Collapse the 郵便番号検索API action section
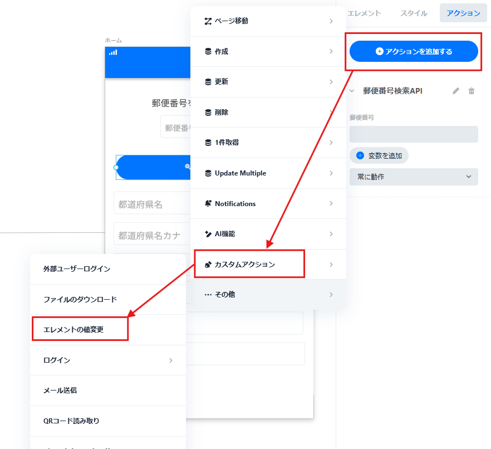491x449 pixels. pyautogui.click(x=352, y=91)
